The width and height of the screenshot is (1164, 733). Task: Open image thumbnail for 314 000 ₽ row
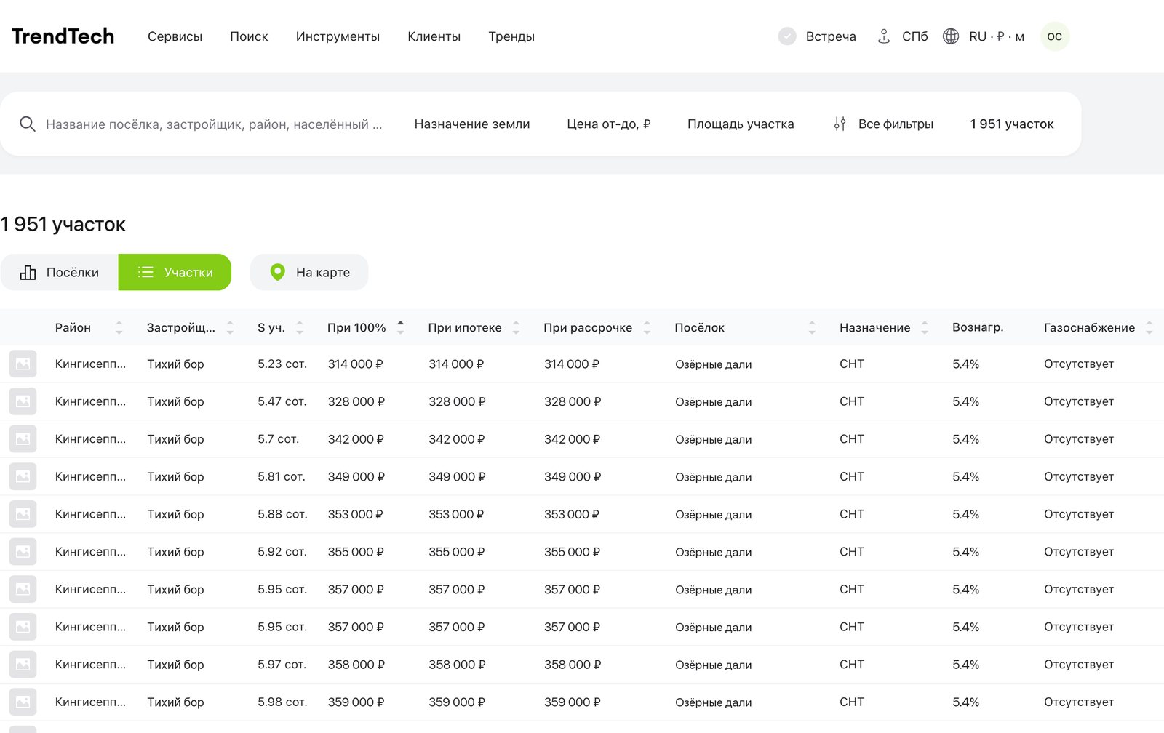[23, 364]
